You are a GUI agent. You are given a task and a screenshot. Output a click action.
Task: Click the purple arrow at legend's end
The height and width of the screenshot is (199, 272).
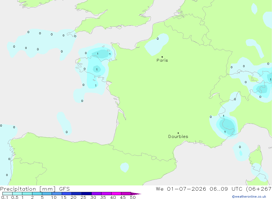point(136,194)
